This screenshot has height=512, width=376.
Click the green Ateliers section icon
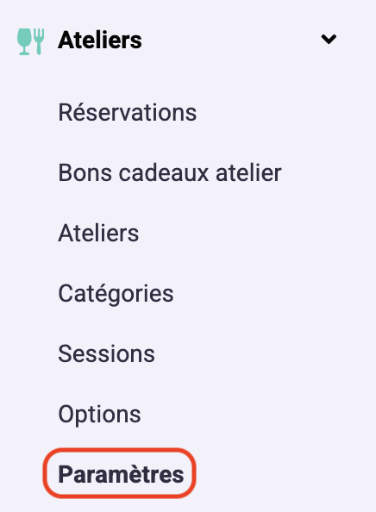[31, 41]
